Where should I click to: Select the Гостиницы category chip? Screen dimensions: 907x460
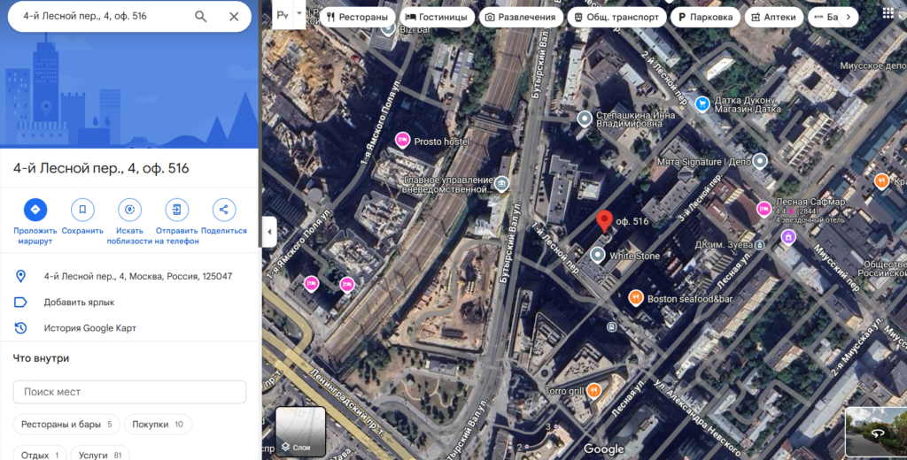(x=436, y=17)
